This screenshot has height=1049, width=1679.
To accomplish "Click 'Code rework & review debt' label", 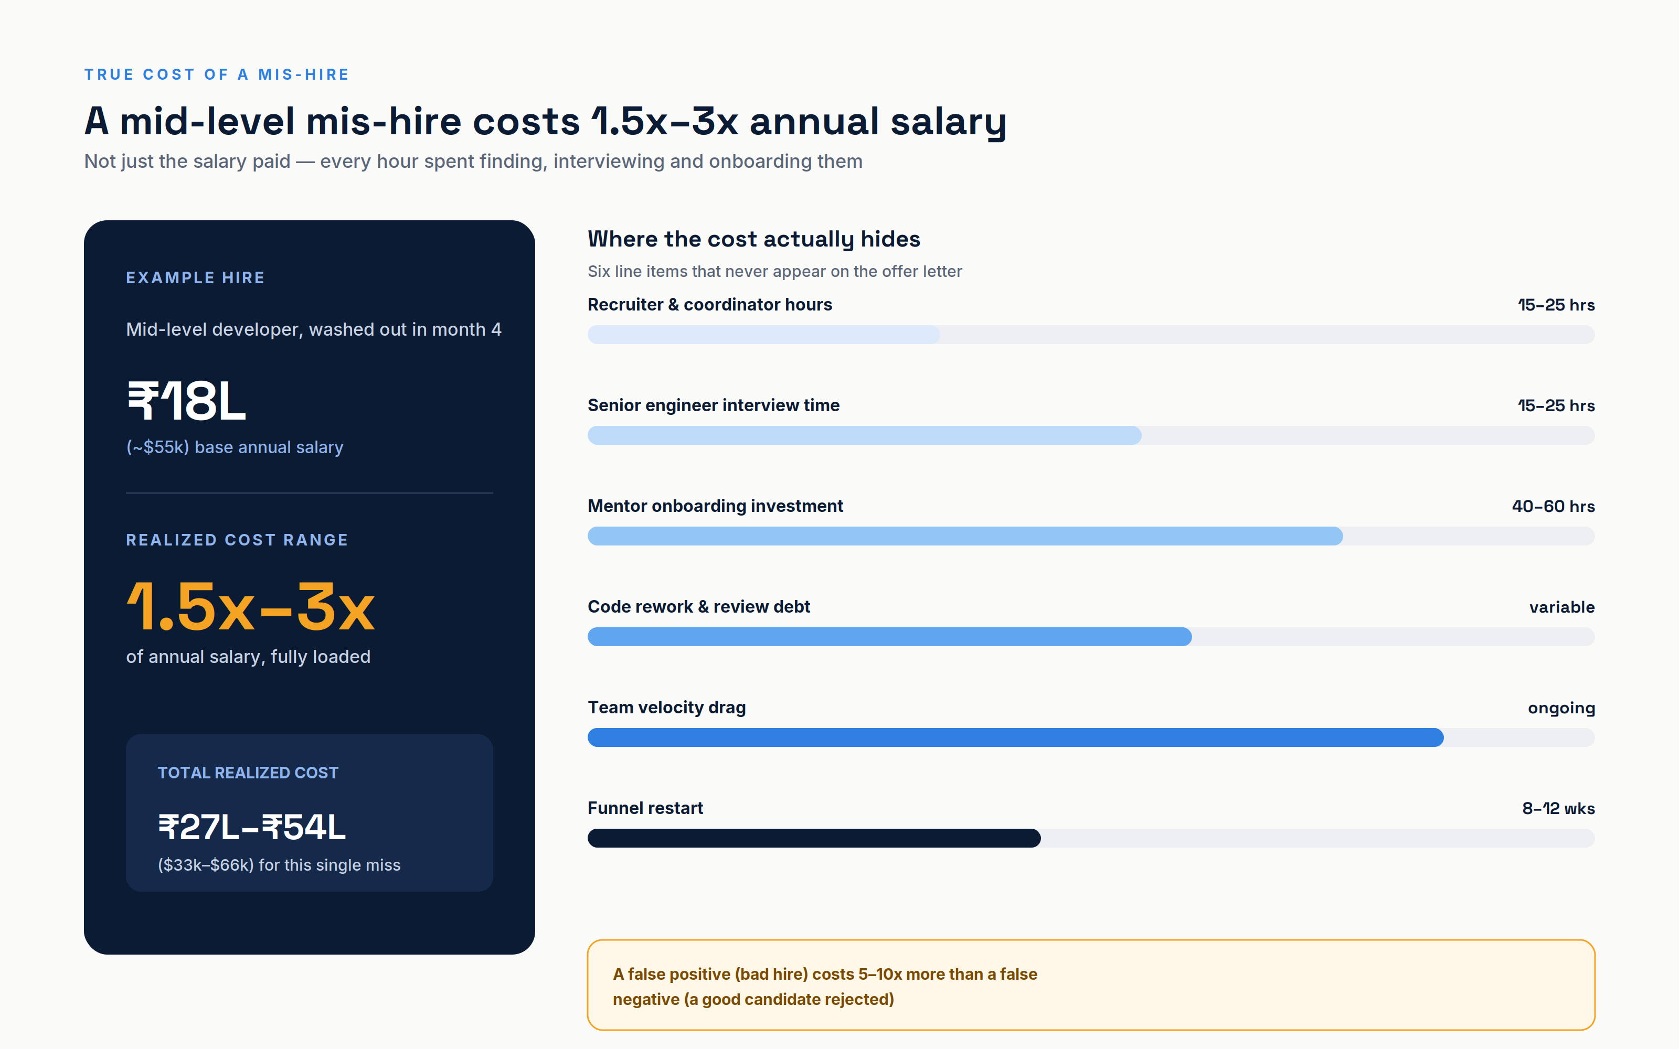I will coord(699,606).
